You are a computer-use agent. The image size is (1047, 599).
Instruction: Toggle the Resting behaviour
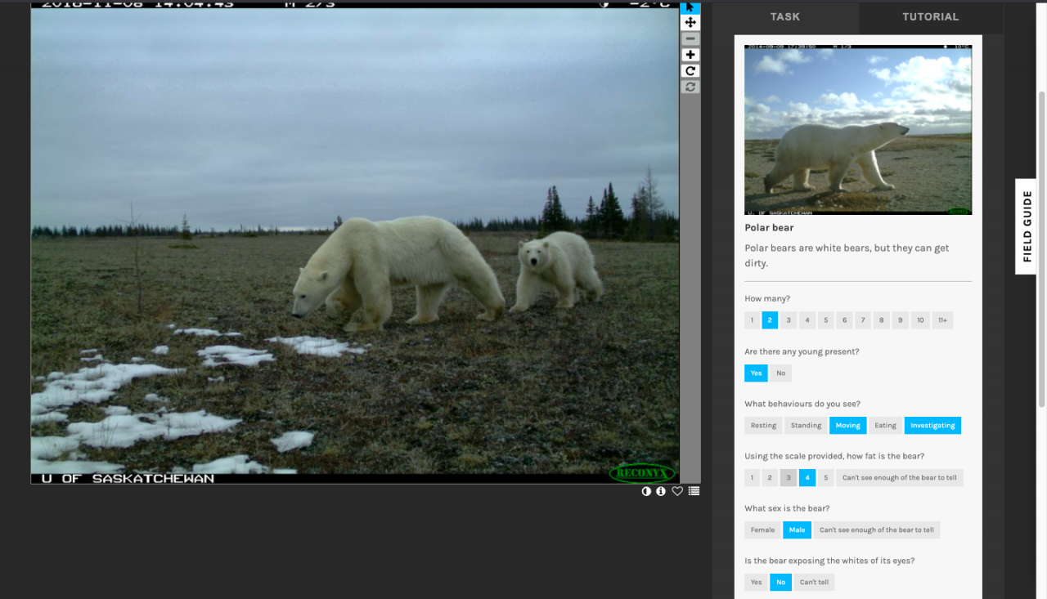click(763, 426)
